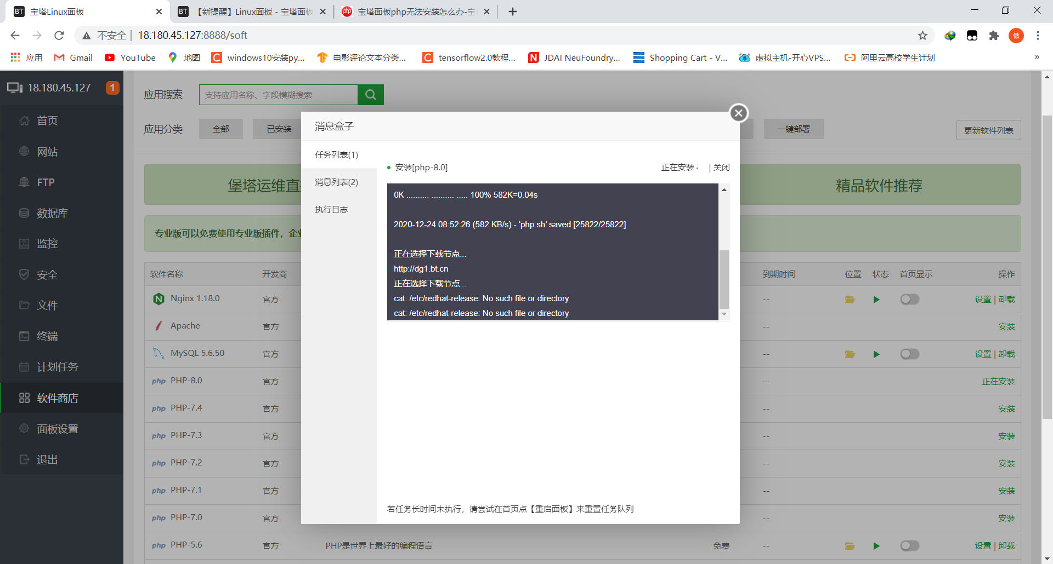Open 软件商店 in the sidebar
The height and width of the screenshot is (564, 1053).
click(x=61, y=398)
